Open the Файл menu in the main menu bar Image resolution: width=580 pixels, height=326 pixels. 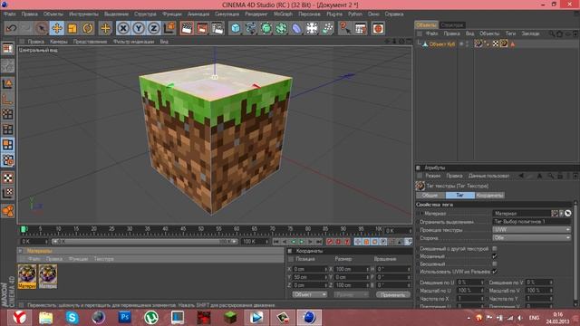pos(10,14)
